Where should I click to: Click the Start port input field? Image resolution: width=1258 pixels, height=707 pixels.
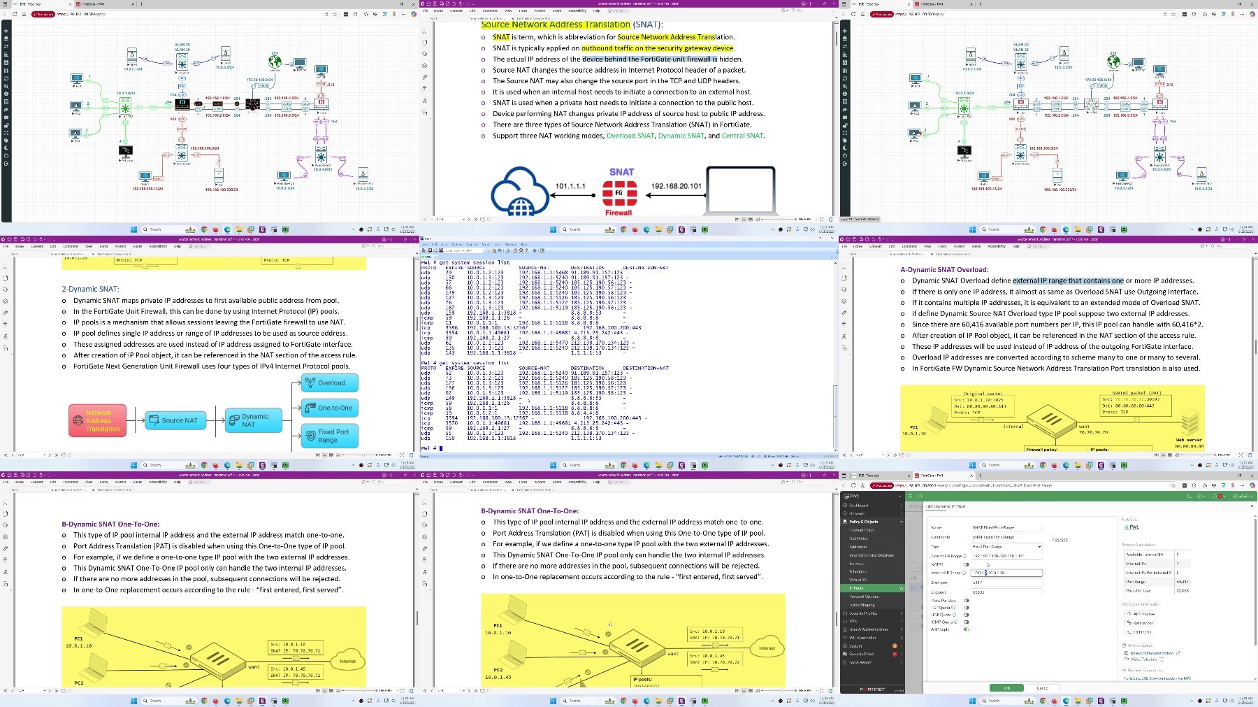pyautogui.click(x=1006, y=583)
